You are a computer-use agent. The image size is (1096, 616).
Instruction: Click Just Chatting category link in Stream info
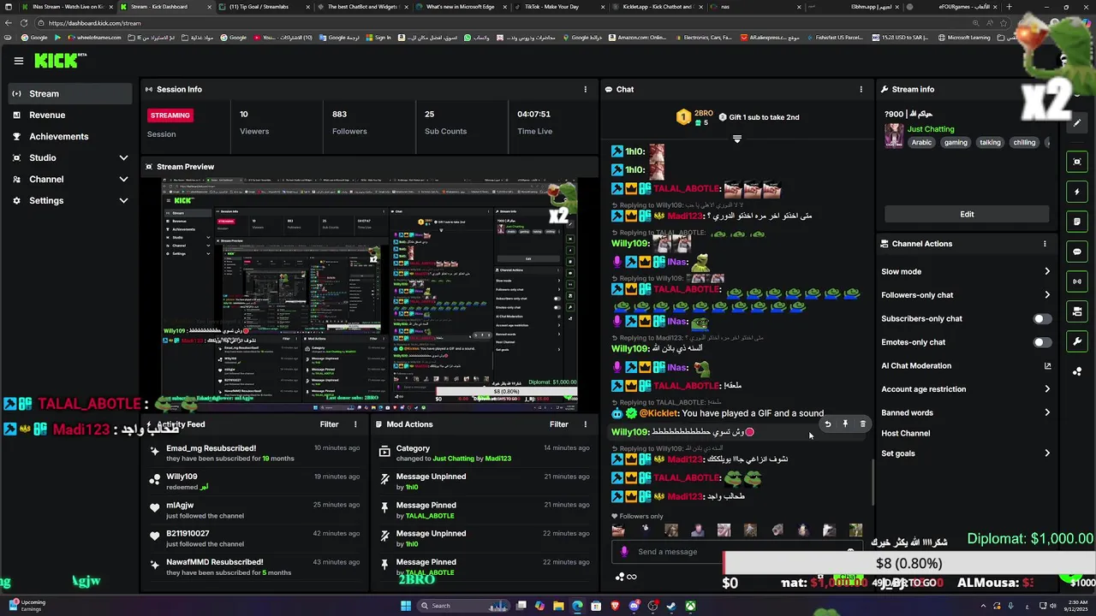coord(931,129)
